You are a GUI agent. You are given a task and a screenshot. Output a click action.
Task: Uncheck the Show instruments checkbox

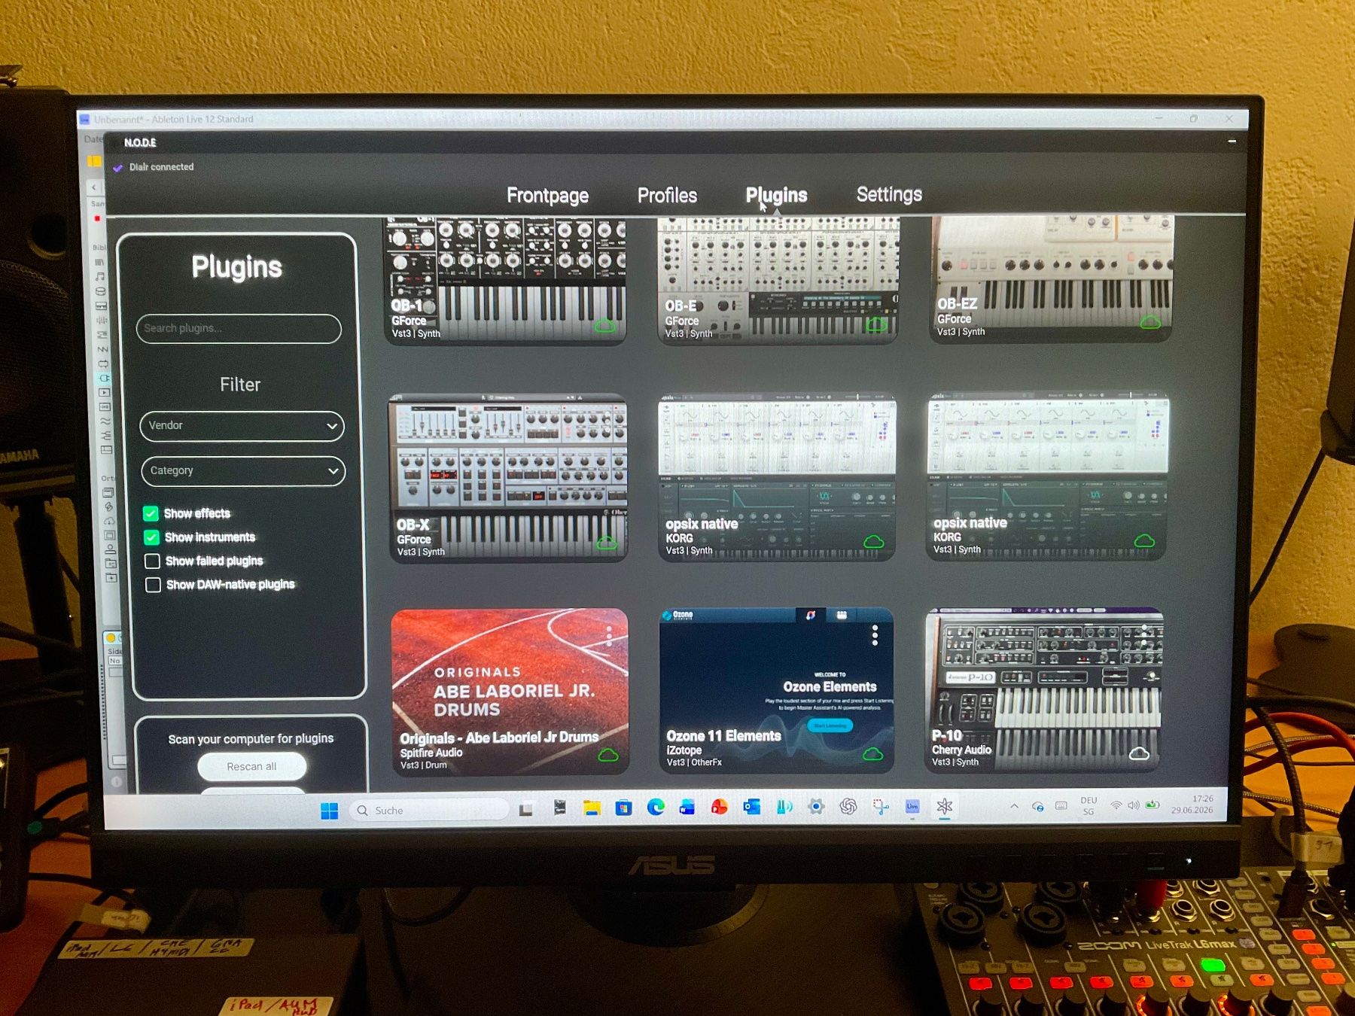pos(151,537)
